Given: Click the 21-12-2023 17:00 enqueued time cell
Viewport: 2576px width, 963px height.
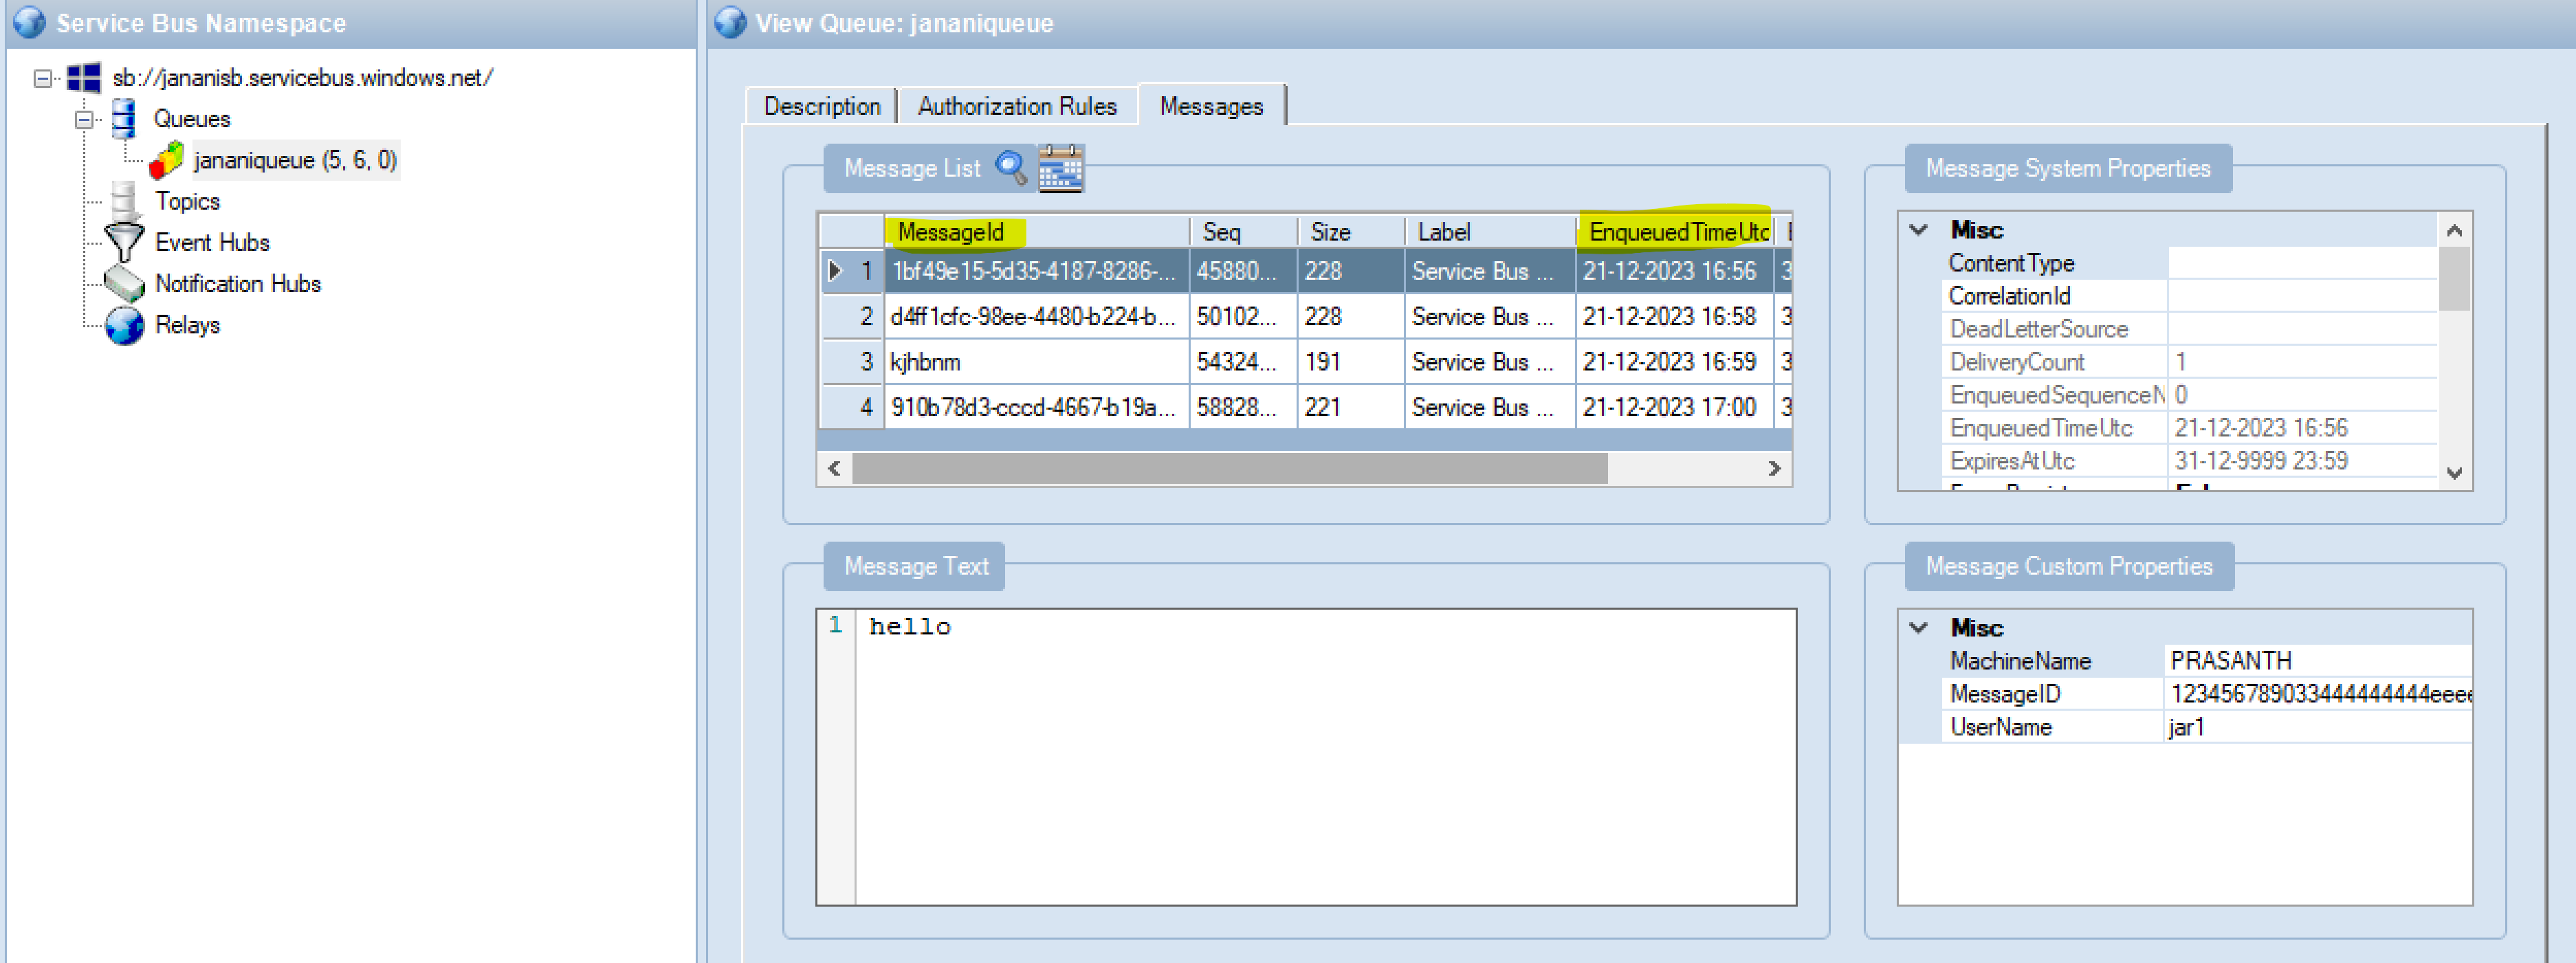Looking at the screenshot, I should coord(1675,407).
